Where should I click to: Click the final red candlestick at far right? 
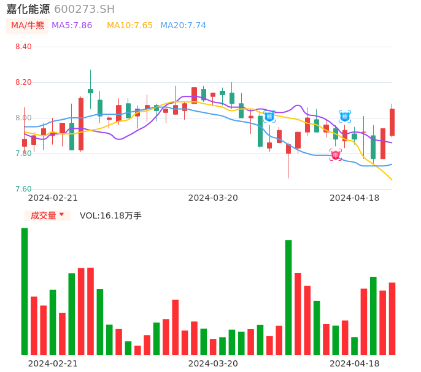[392, 122]
